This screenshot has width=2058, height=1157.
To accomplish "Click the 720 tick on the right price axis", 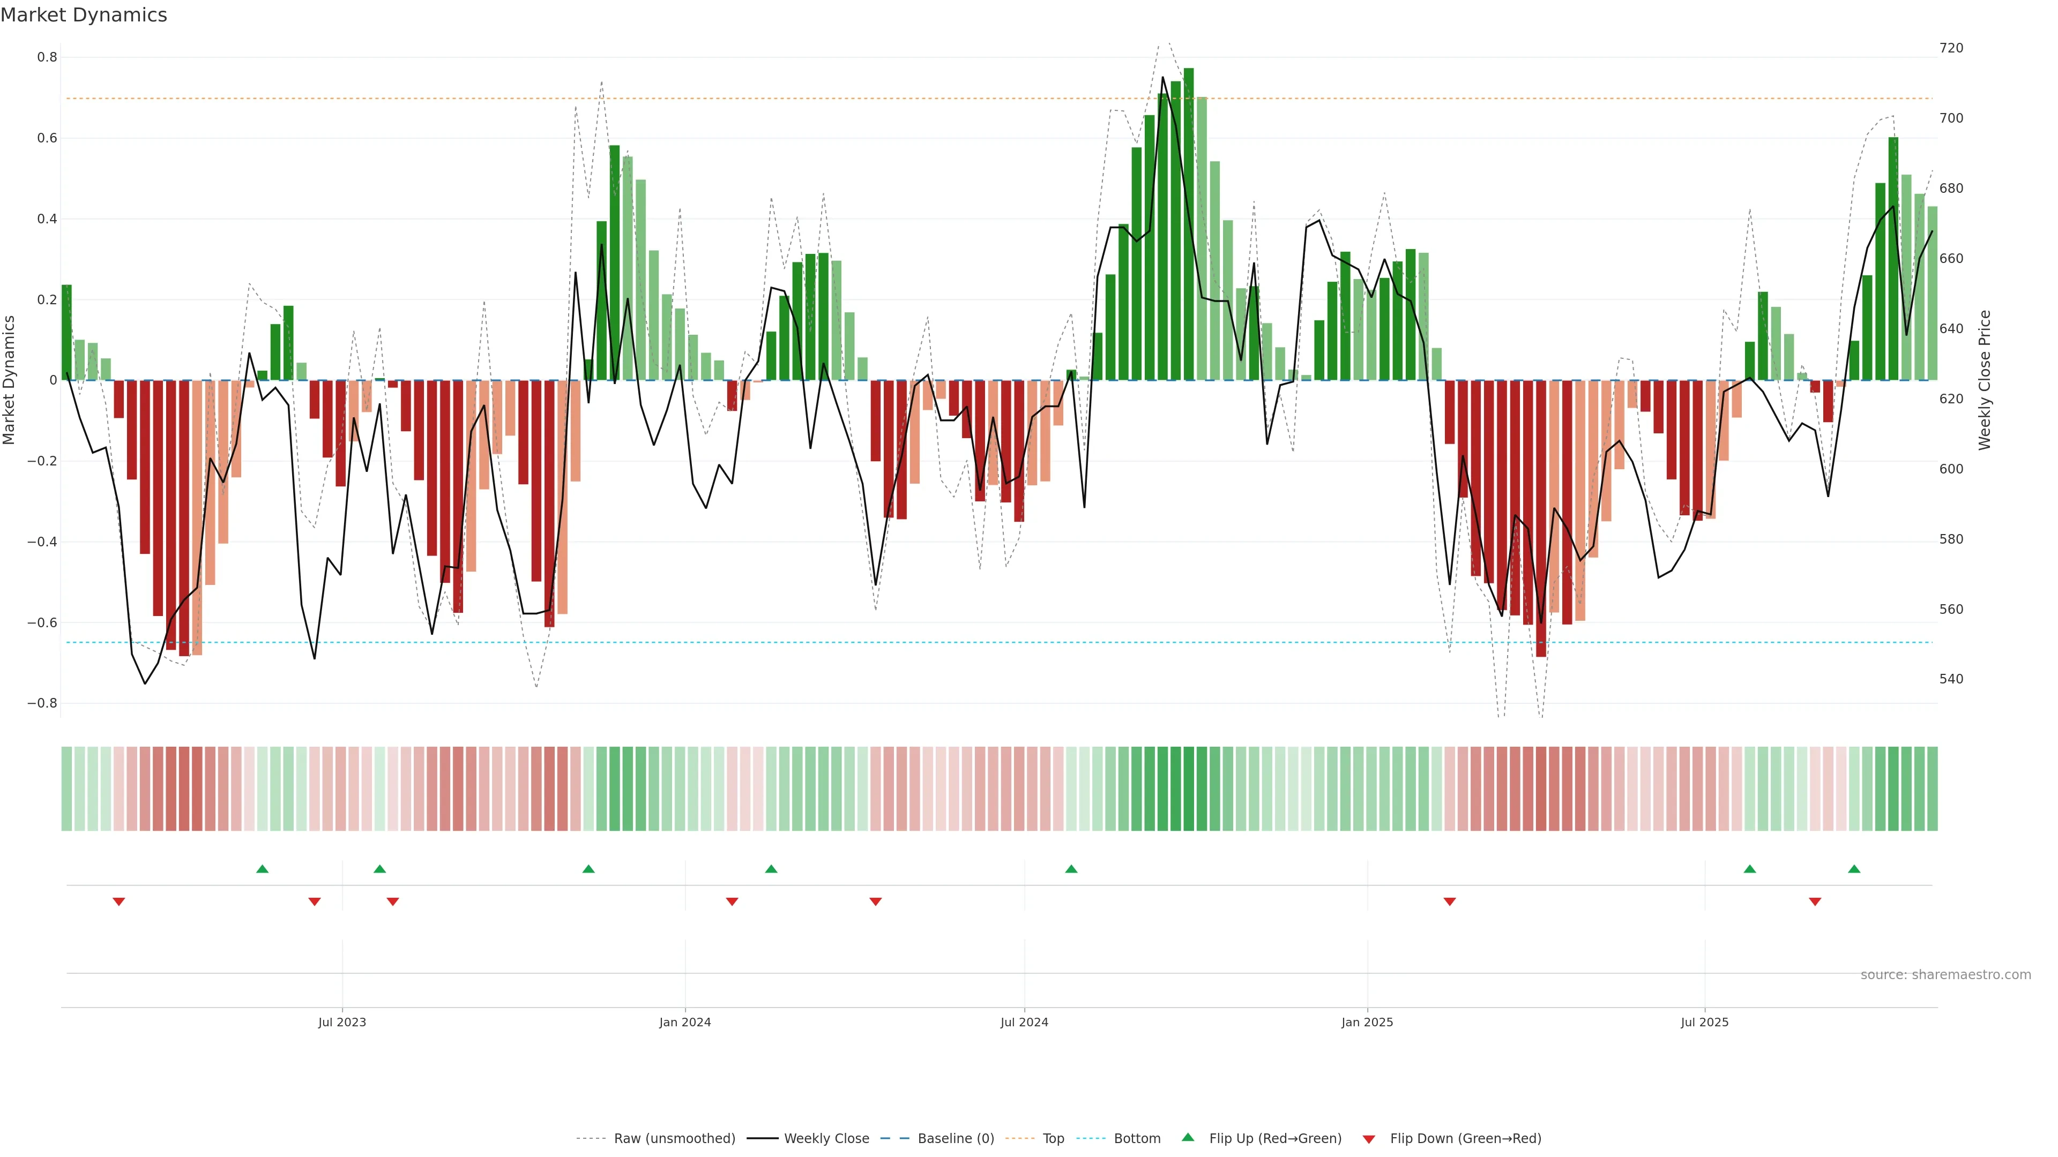I will coord(1951,48).
